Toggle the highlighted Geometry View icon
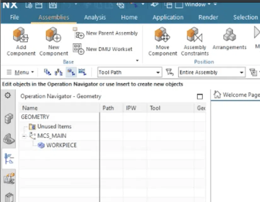 click(x=71, y=72)
